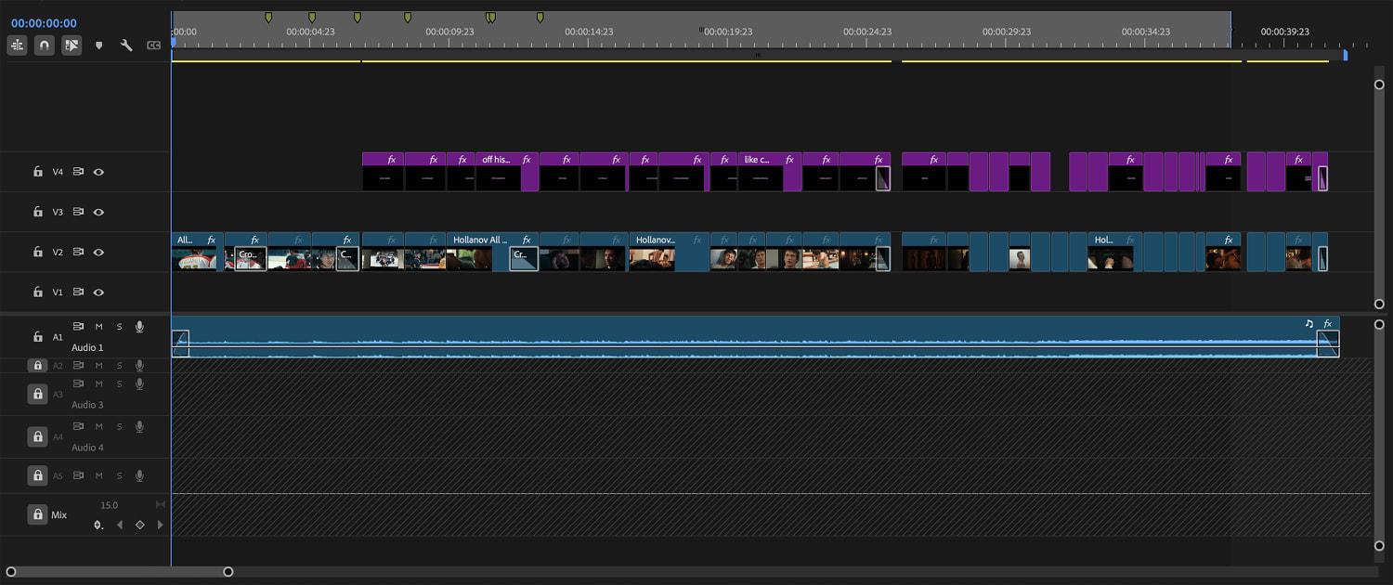Click the Add Marker icon
Viewport: 1393px width, 585px height.
pyautogui.click(x=99, y=45)
